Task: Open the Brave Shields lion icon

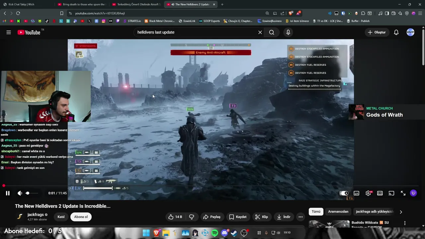Action: pyautogui.click(x=291, y=13)
